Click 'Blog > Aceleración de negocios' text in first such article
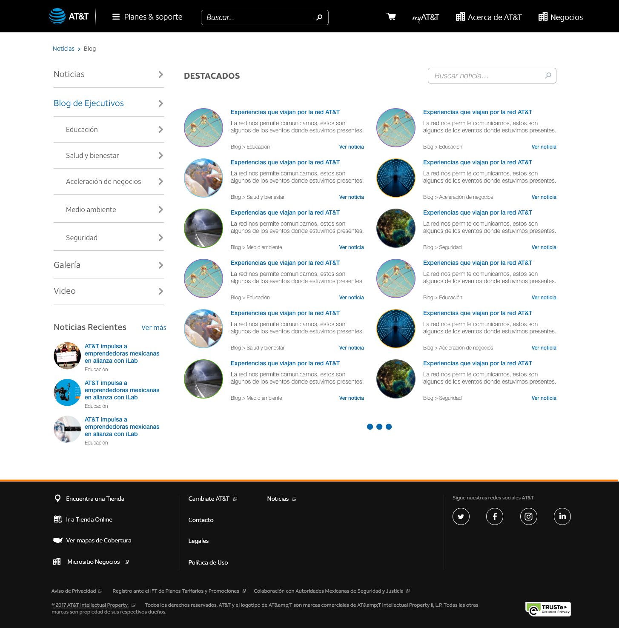The width and height of the screenshot is (619, 628). click(x=458, y=197)
